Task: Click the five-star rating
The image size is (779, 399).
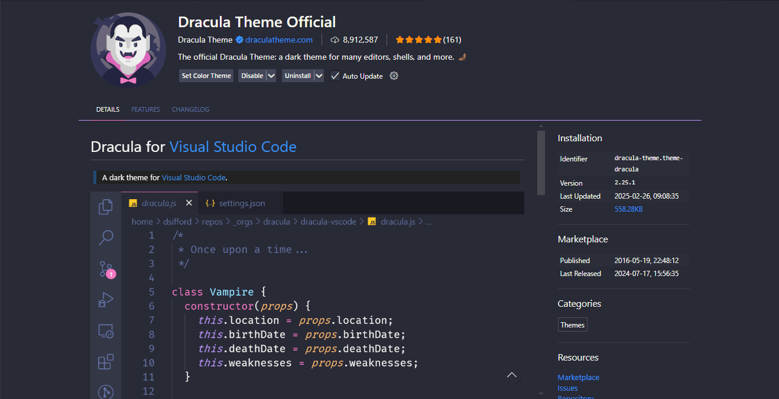Action: [x=418, y=40]
